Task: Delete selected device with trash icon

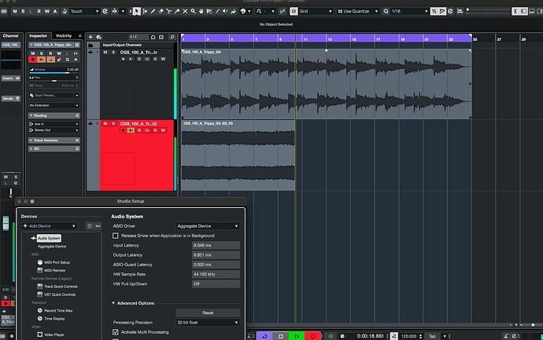Action: 90,226
